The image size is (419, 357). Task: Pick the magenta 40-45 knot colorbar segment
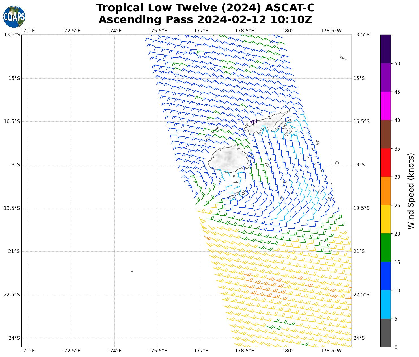coord(385,106)
